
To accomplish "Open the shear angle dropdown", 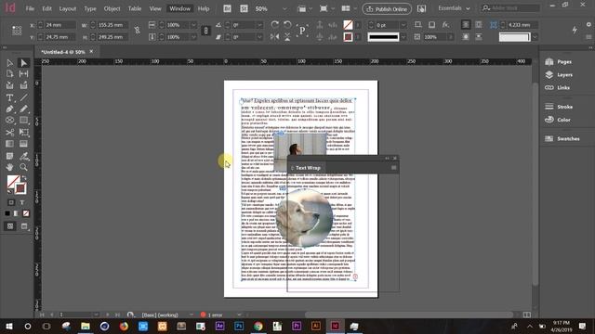I will click(260, 37).
